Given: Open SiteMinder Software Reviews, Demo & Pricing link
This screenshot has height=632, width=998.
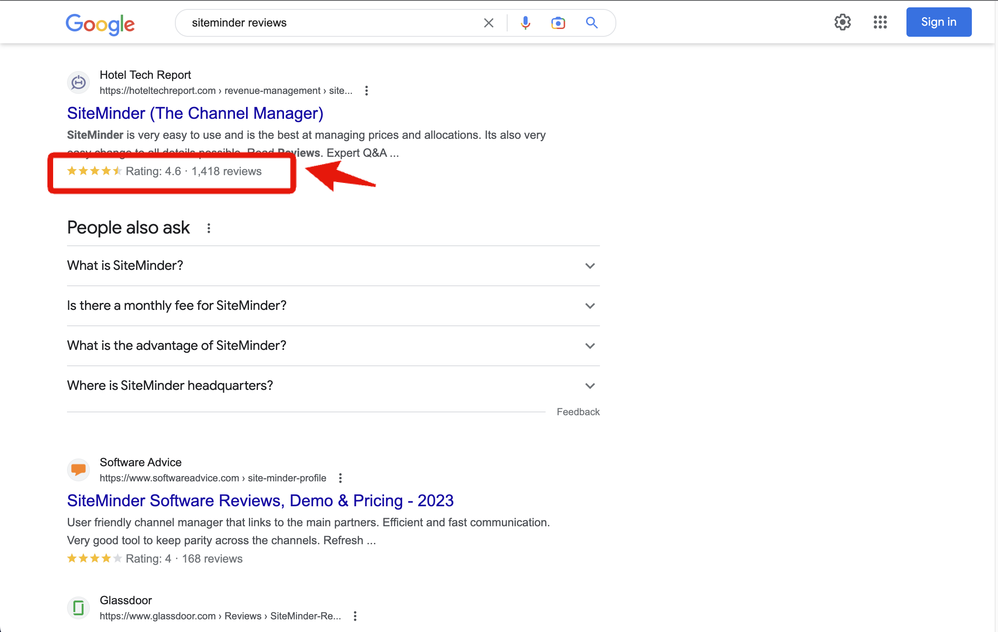Looking at the screenshot, I should (x=260, y=500).
